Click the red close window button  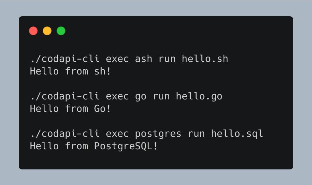click(x=33, y=31)
